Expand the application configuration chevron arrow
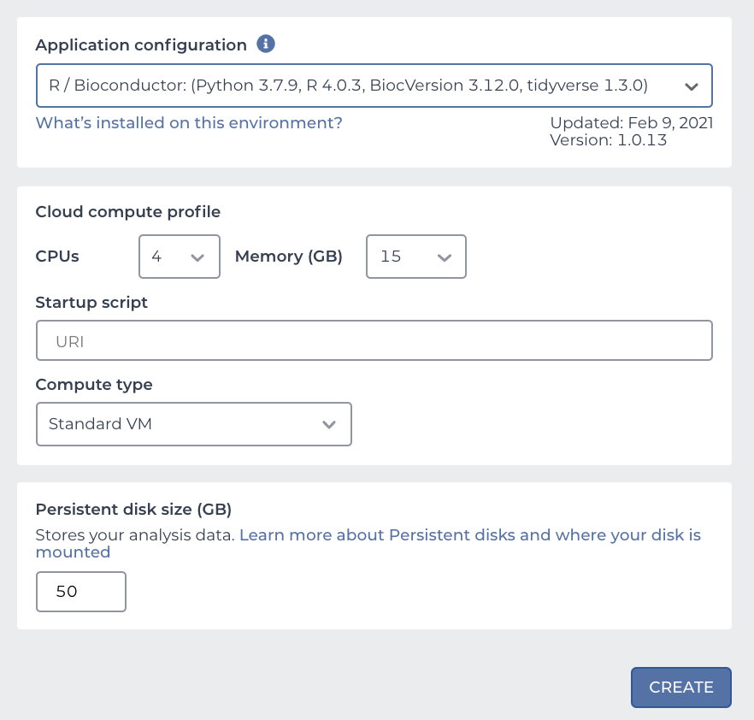This screenshot has width=754, height=720. tap(691, 86)
